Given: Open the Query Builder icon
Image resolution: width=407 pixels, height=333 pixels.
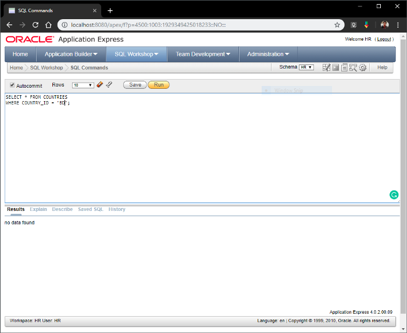Looking at the screenshot, I should 353,67.
